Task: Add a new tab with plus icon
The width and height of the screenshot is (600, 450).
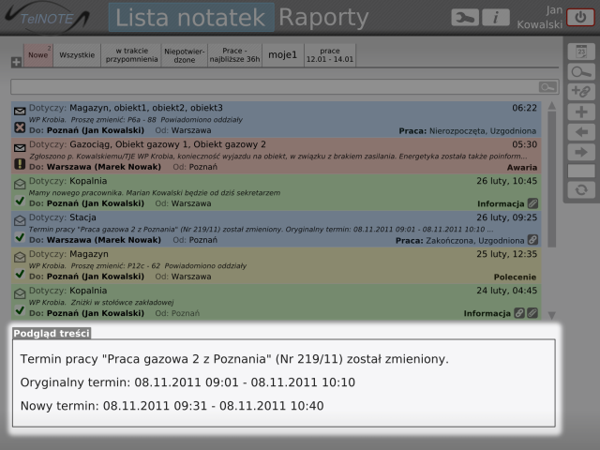Action: [16, 62]
